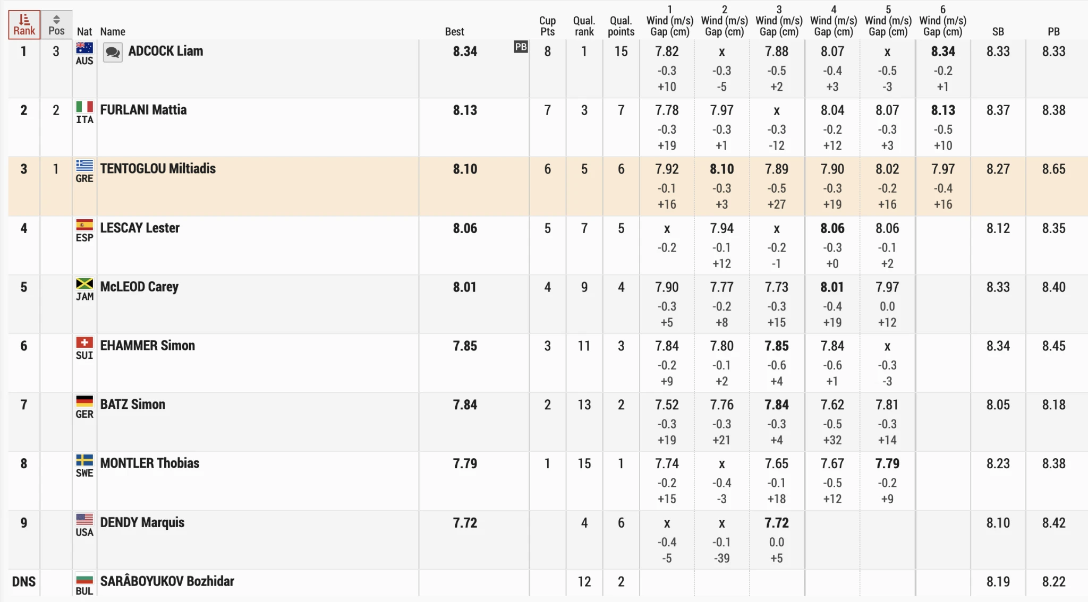Click the Italy flag icon

tap(84, 107)
